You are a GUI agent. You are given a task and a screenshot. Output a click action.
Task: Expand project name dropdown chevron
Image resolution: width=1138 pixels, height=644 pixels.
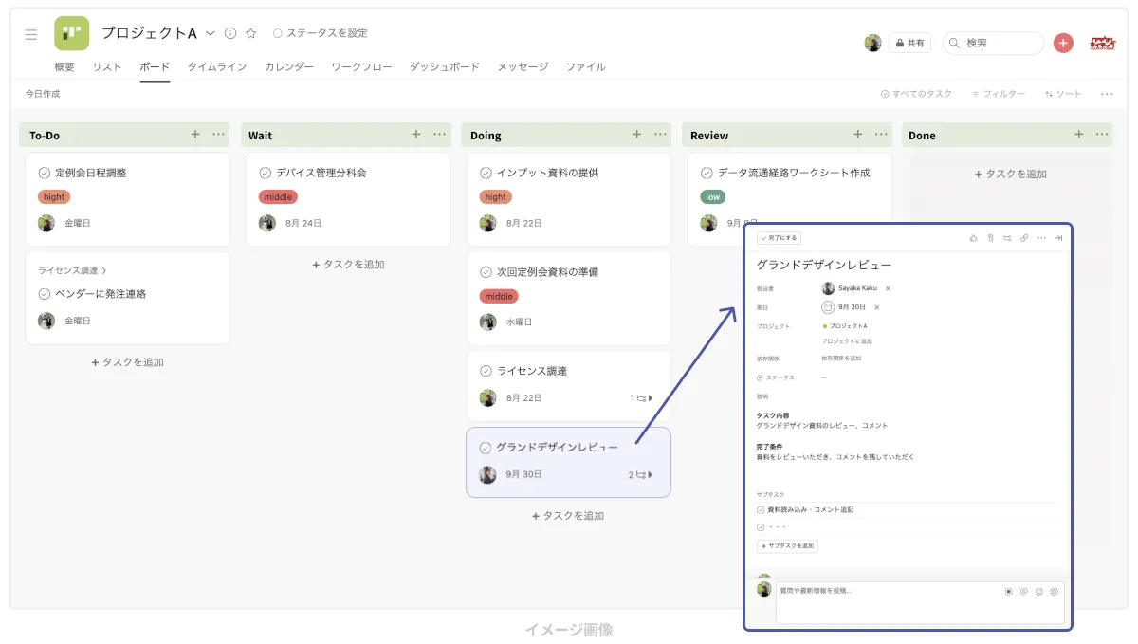(210, 33)
